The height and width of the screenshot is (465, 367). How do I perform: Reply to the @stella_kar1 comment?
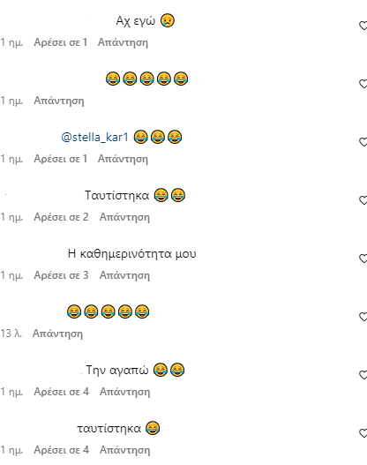click(x=123, y=159)
